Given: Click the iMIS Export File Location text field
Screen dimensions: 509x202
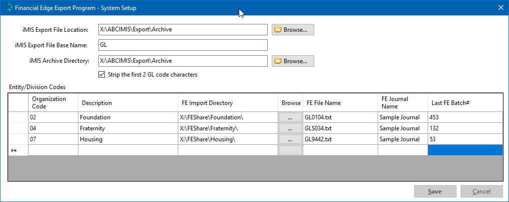Looking at the screenshot, I should [x=182, y=30].
